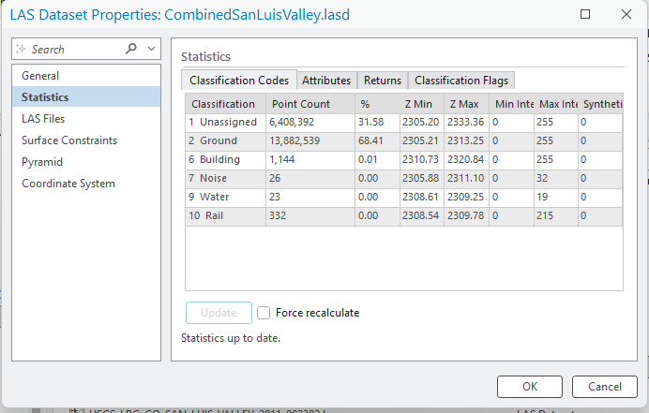
Task: Select LAS Files in the sidebar
Action: (43, 119)
